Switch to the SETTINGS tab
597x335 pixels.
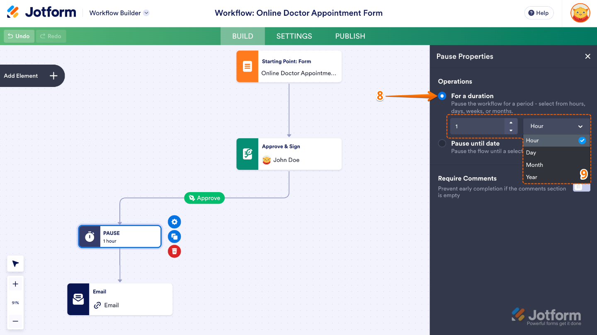(x=294, y=36)
